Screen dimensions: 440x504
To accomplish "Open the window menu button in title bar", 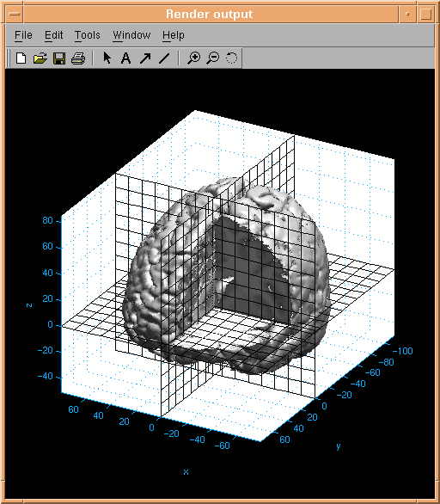I will (x=15, y=14).
